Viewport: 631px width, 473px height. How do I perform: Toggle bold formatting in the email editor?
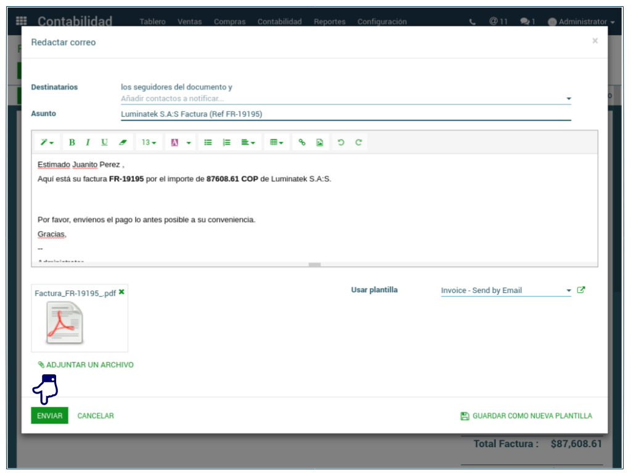coord(72,142)
